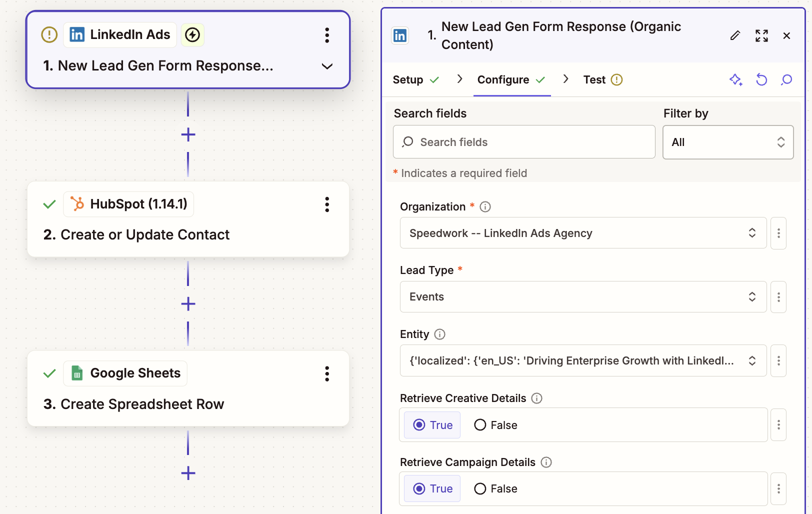Click the info icon next to Retrieve Creative Details
This screenshot has width=812, height=514.
(536, 398)
